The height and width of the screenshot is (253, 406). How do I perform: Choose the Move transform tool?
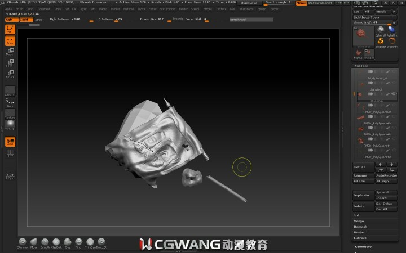[10, 52]
